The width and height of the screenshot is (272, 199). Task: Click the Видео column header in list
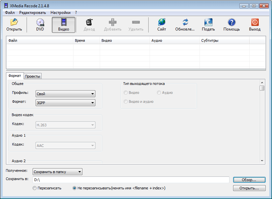pos(125,40)
